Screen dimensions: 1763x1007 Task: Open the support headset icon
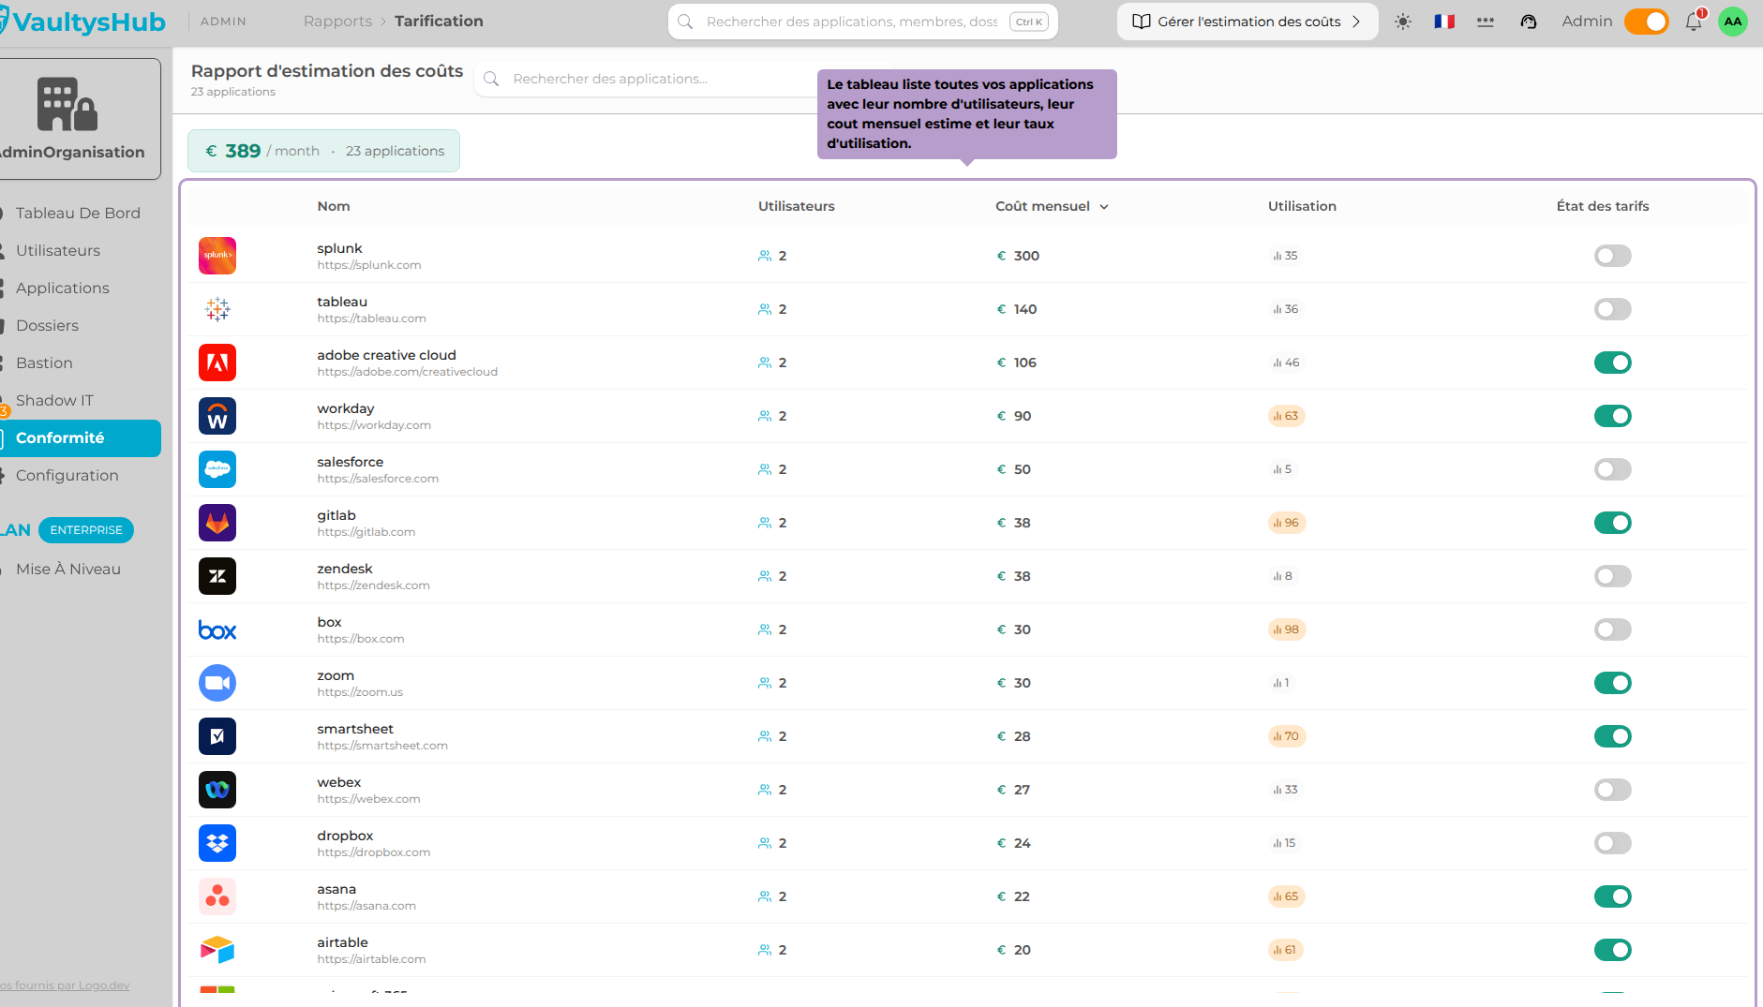[x=1529, y=22]
